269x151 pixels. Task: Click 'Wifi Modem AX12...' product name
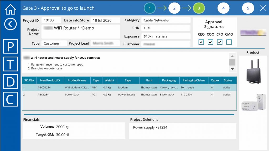pos(77,88)
